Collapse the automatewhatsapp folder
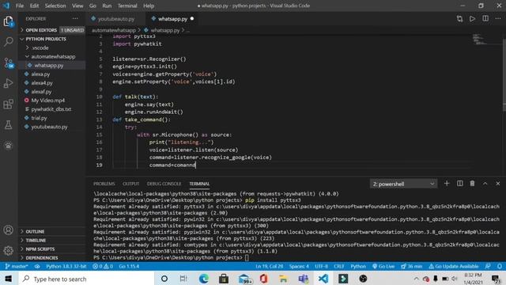Screen dimensions: 506x285 click(51, 56)
